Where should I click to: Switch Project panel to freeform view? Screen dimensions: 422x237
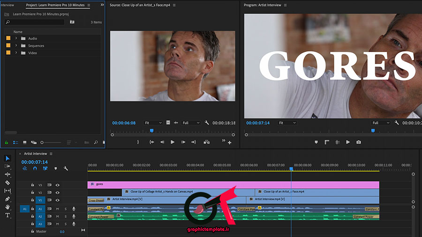pyautogui.click(x=34, y=142)
